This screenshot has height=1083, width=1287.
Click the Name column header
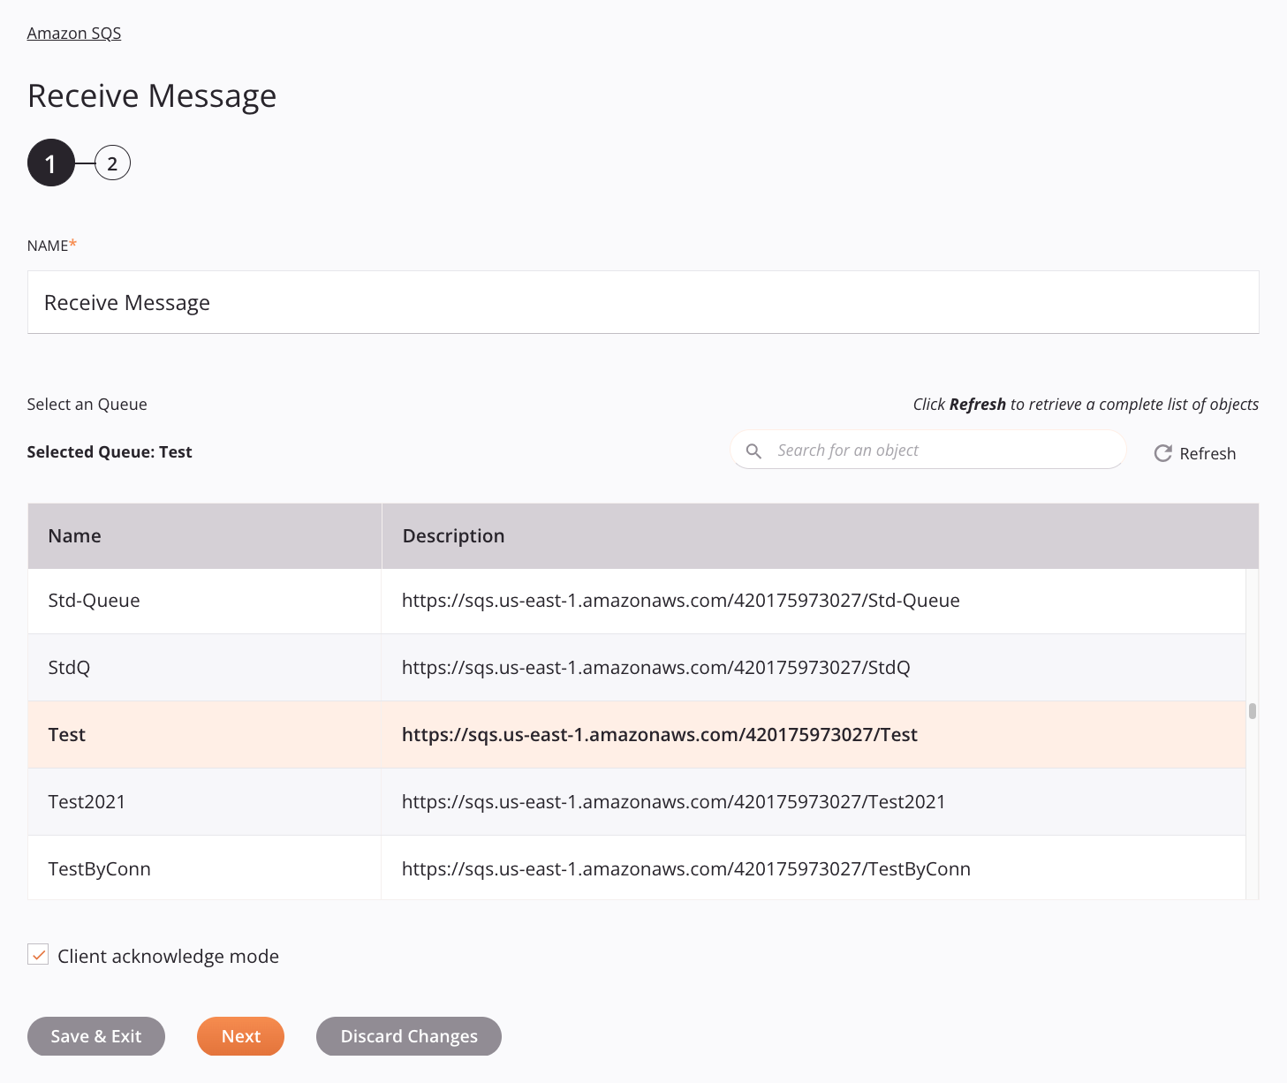(x=204, y=536)
